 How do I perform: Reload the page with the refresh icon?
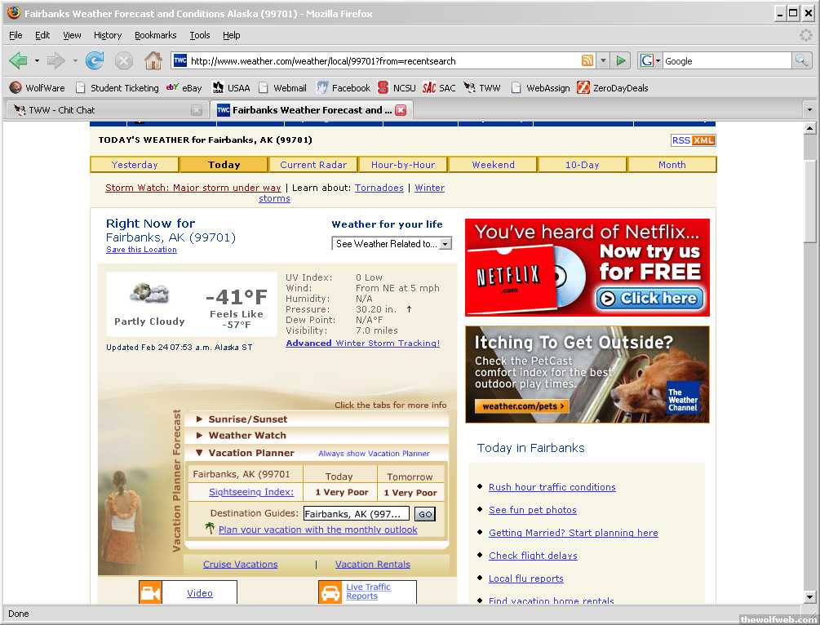pos(95,61)
